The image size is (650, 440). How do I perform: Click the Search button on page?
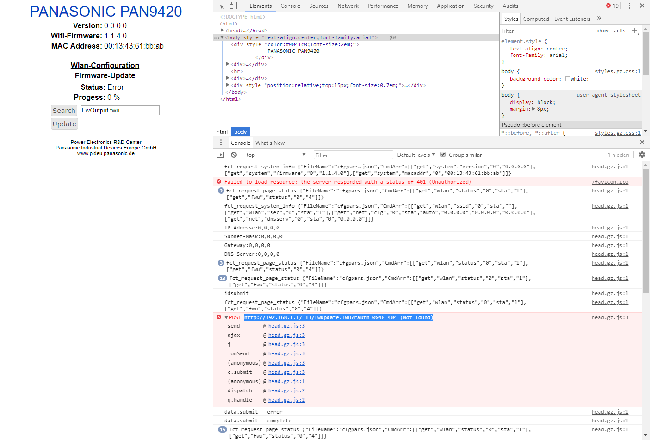(64, 111)
